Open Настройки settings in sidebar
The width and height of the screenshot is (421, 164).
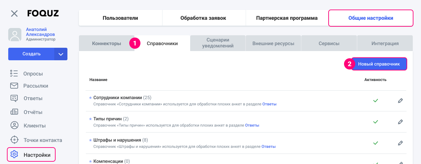(x=37, y=155)
